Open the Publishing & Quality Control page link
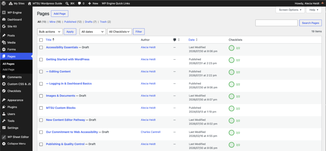The width and height of the screenshot is (326, 151). point(65,144)
